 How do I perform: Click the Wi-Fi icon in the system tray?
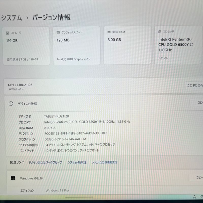[201, 197]
